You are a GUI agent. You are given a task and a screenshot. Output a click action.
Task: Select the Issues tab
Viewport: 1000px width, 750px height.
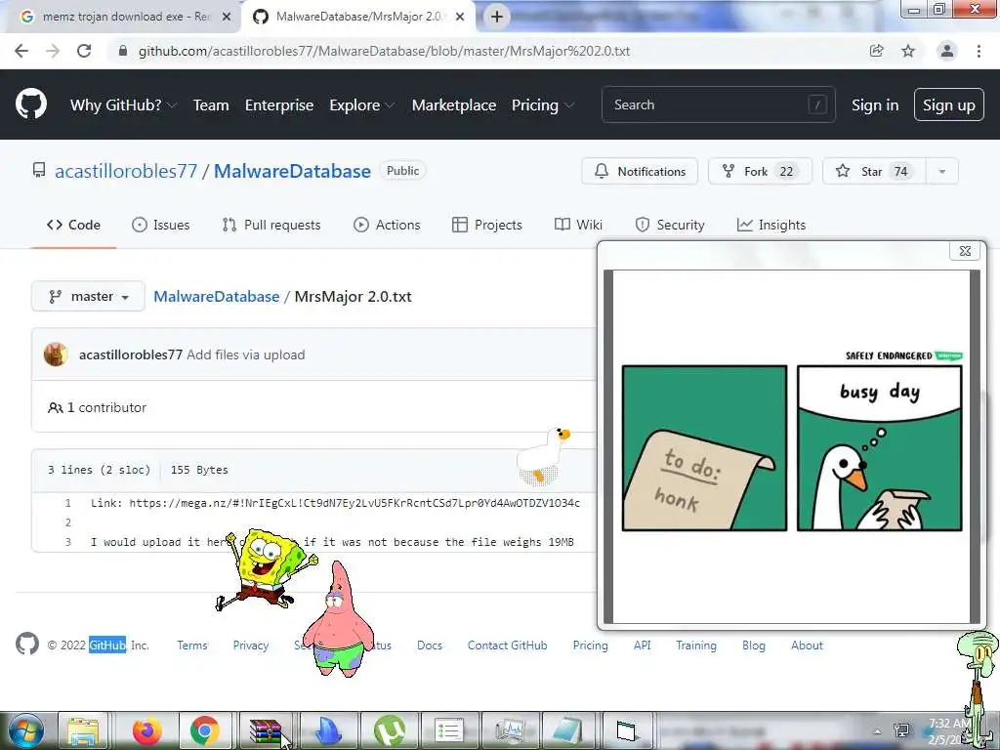click(x=161, y=225)
